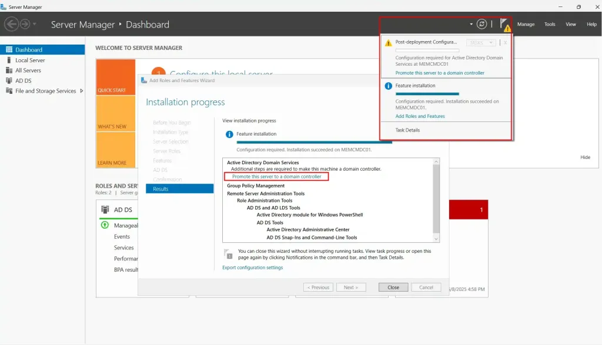Select AD DS in the sidebar
Screen dimensions: 602x345
42,80
